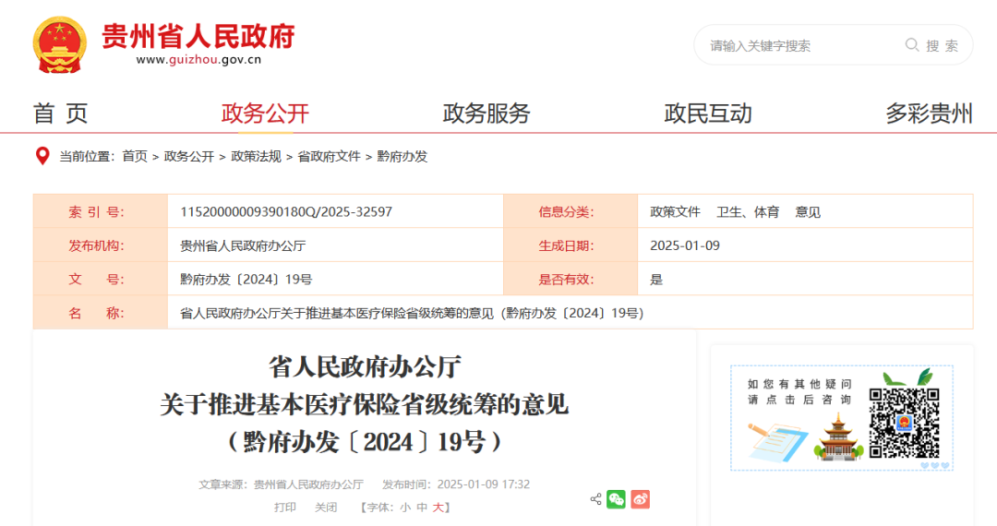This screenshot has width=997, height=526.
Task: Click the 省政府文件 breadcrumb link
Action: (x=329, y=157)
